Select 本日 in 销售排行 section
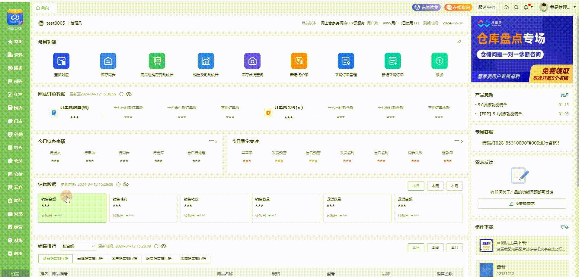Viewport: 579px width, 277px height. pyautogui.click(x=416, y=248)
